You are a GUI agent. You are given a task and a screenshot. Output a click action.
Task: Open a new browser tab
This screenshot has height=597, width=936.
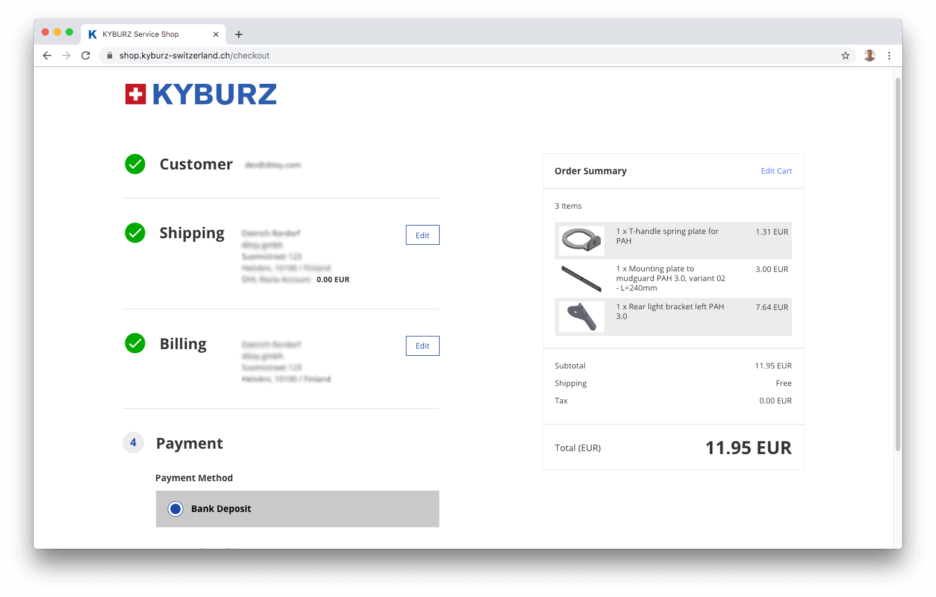coord(239,34)
